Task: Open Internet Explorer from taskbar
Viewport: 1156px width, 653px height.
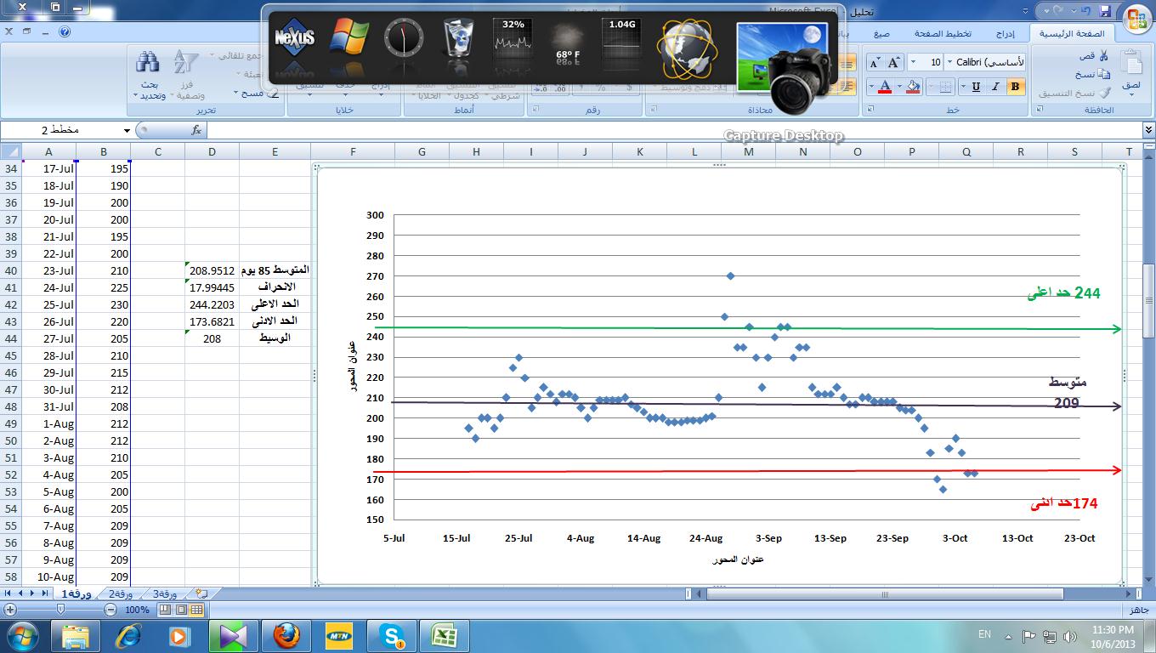Action: [x=127, y=635]
